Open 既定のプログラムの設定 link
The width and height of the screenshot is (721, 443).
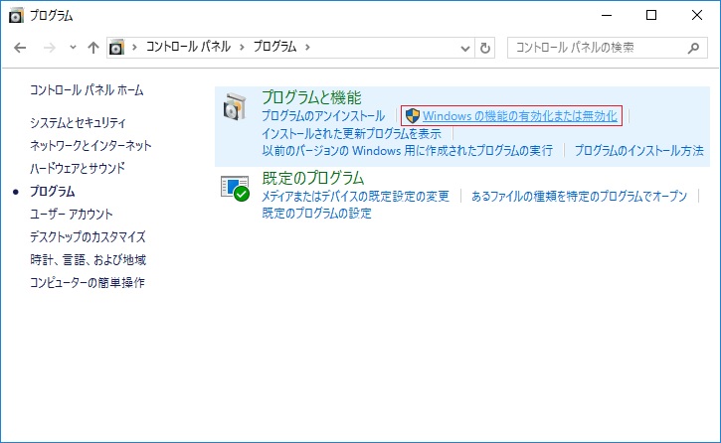tap(316, 213)
